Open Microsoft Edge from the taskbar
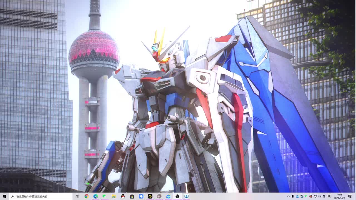Image resolution: width=356 pixels, height=200 pixels. (95, 196)
